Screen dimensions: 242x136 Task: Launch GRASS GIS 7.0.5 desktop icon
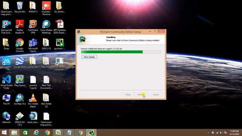tap(20, 119)
